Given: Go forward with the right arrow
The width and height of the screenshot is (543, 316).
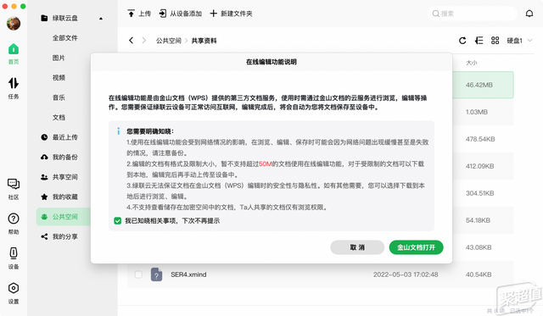Looking at the screenshot, I should pyautogui.click(x=144, y=41).
